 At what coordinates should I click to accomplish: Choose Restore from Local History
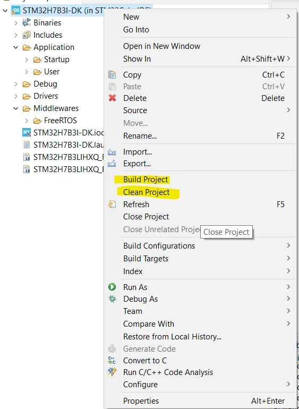coord(172,336)
